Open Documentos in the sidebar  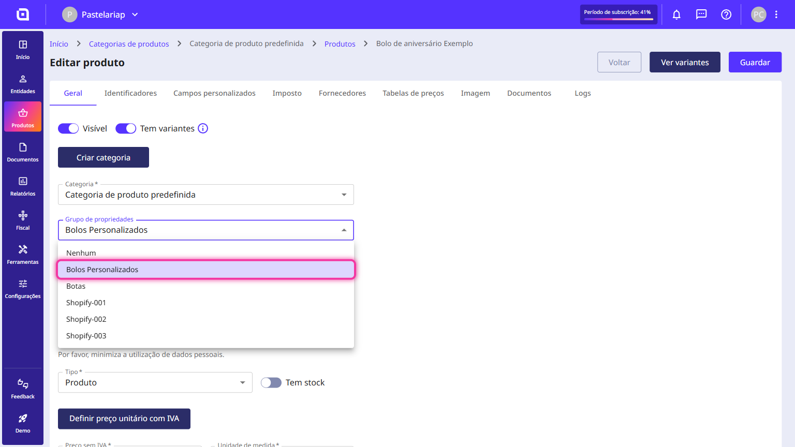23,152
